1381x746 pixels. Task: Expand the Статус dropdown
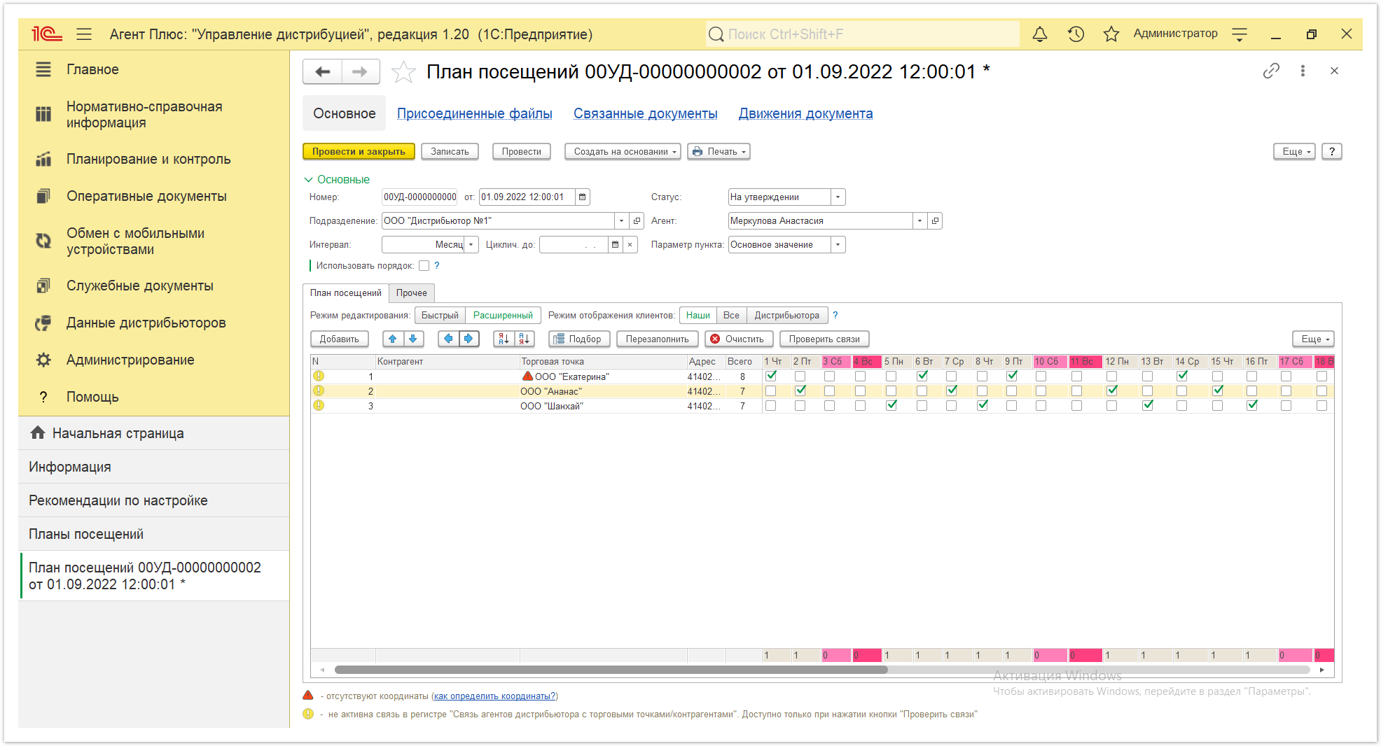838,197
